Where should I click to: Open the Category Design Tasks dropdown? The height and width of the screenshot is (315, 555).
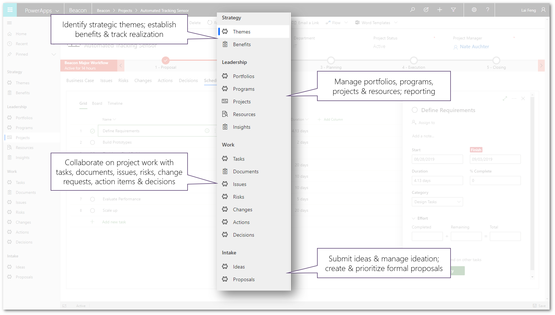(x=437, y=202)
